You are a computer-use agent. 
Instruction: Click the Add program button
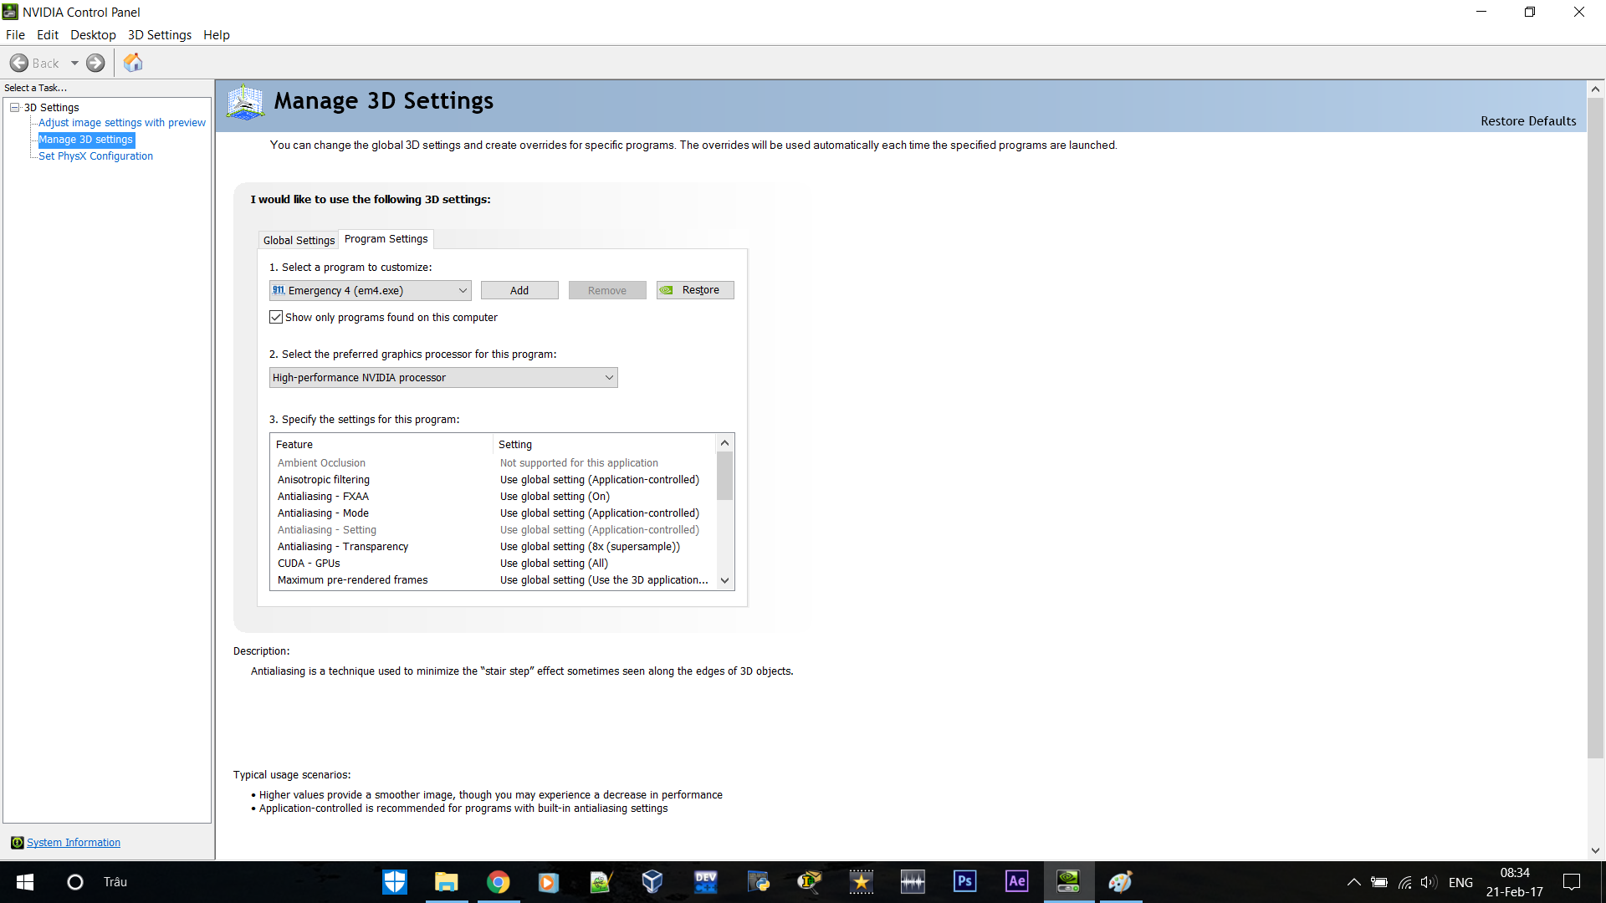(519, 290)
